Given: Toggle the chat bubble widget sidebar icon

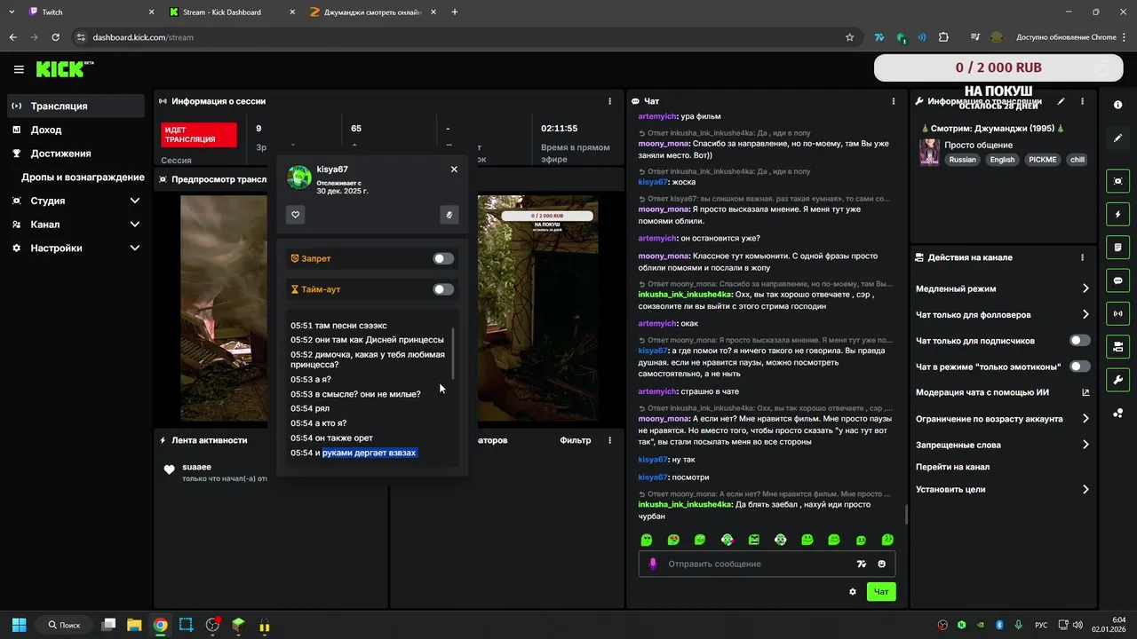Looking at the screenshot, I should pos(1117,280).
